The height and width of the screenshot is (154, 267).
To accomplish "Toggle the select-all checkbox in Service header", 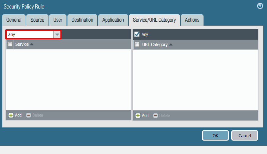I will tap(10, 45).
